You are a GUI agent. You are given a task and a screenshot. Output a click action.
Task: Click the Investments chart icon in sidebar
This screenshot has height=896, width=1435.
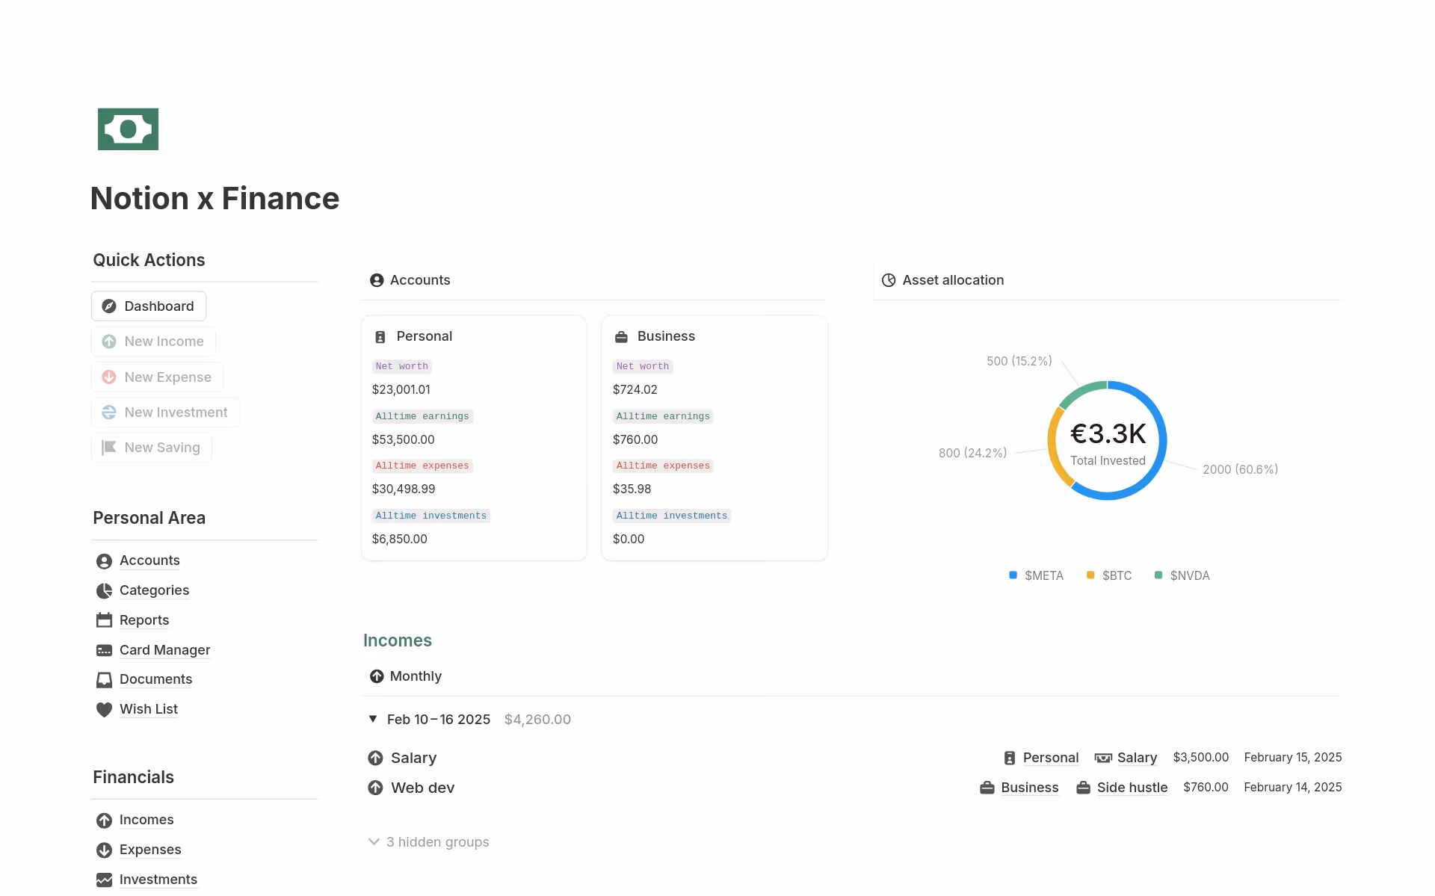click(104, 880)
